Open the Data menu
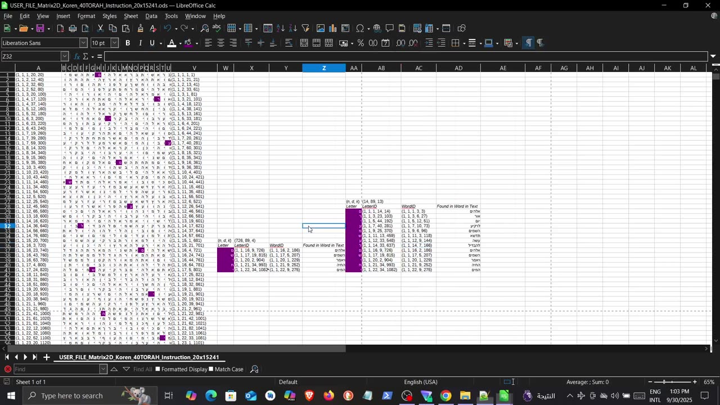 tap(151, 16)
